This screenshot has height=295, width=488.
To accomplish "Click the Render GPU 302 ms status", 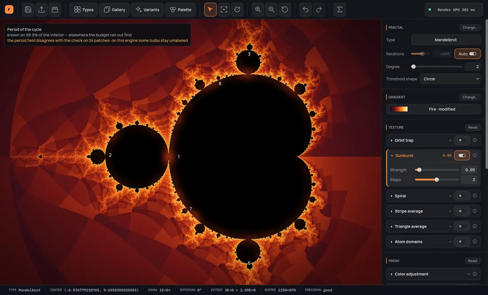I will pyautogui.click(x=453, y=10).
